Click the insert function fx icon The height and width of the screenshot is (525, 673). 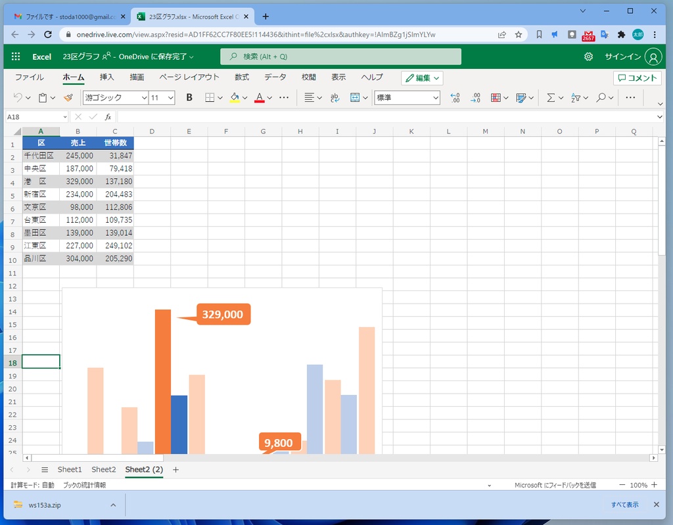pos(108,117)
